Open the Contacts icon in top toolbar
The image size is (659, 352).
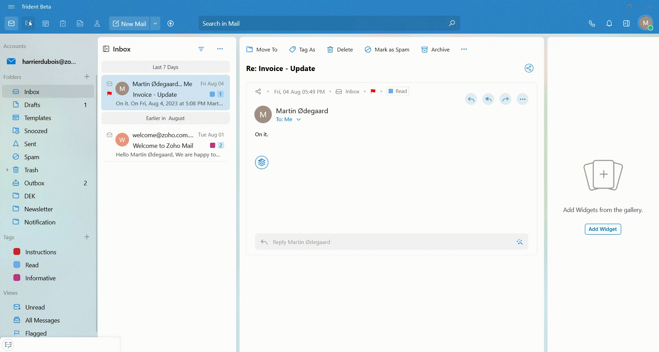point(97,24)
